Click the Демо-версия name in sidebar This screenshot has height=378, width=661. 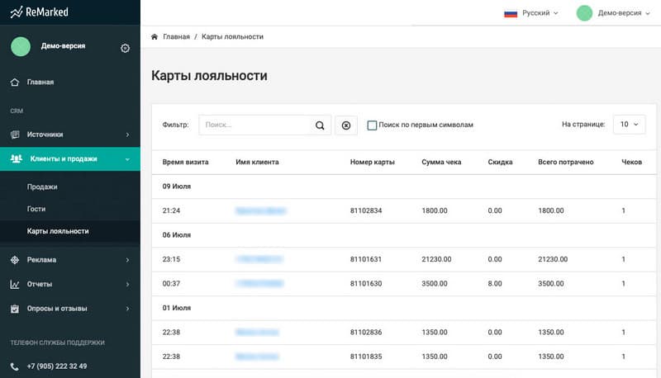[64, 46]
